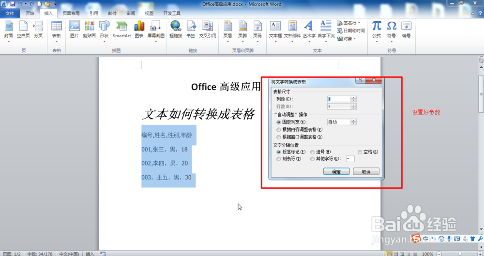The height and width of the screenshot is (256, 484).
Task: Open Quick Parts (文档部件)
Action: tap(292, 32)
